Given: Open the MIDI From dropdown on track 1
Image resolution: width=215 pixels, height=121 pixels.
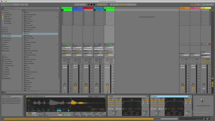Looking at the screenshot, I should coord(67,48).
